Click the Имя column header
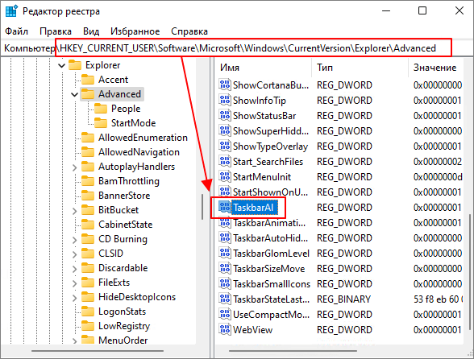474x359 pixels. 263,68
